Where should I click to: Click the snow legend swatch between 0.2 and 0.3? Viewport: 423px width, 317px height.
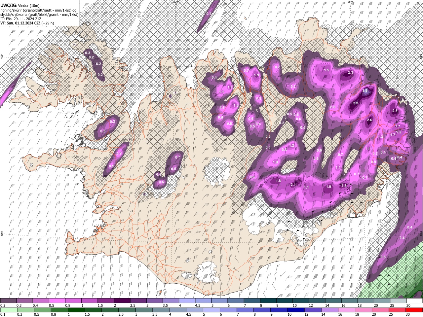[x=9, y=301]
